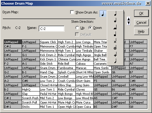The height and width of the screenshot is (113, 152).
Task: Select the Hand Clap cell
Action: pos(49,72)
